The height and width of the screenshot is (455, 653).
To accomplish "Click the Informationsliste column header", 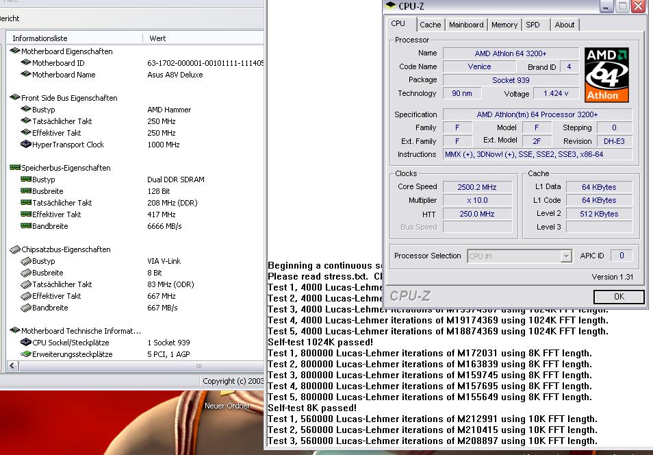I will pos(75,38).
